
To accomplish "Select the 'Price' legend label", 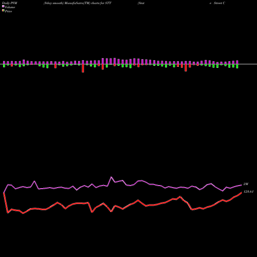I will [8, 11].
